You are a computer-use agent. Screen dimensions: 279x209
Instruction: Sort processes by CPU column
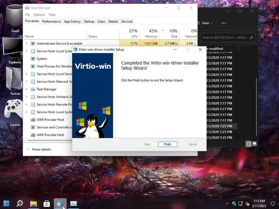[129, 33]
